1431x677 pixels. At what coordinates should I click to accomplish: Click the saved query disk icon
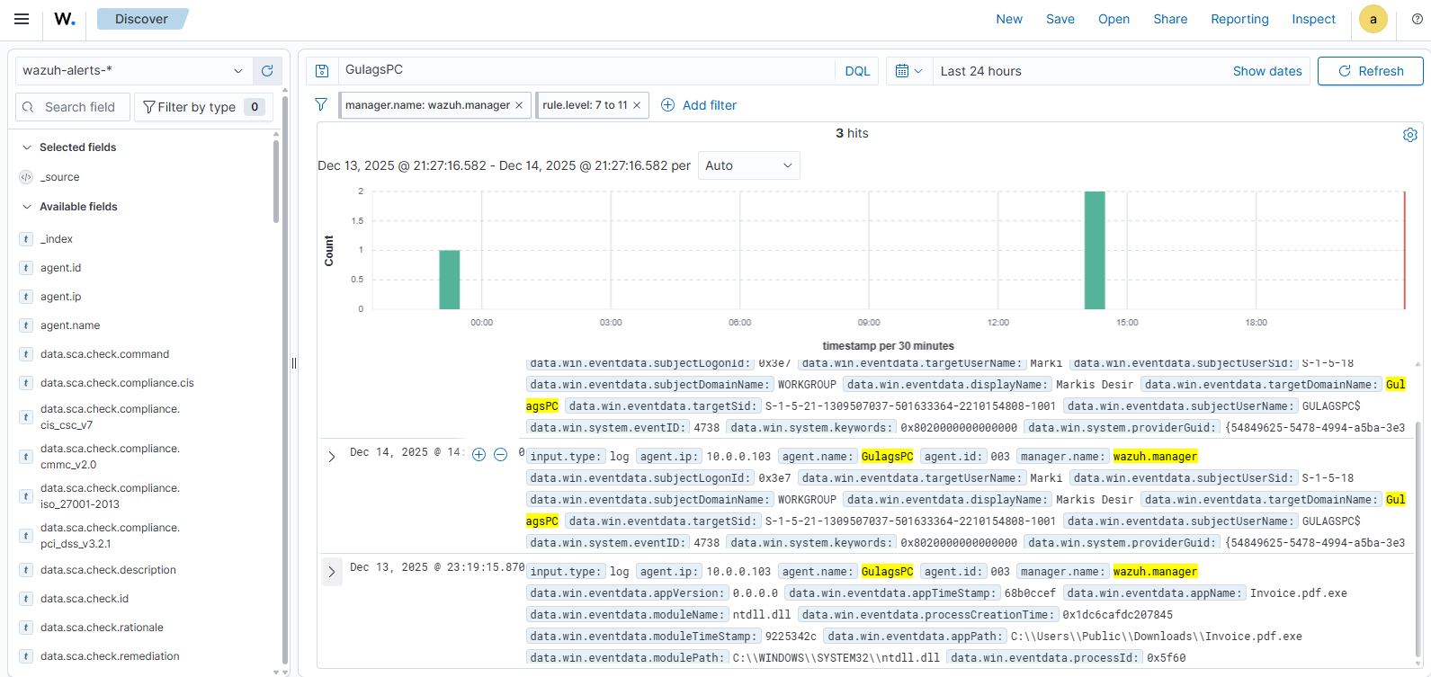(x=322, y=71)
